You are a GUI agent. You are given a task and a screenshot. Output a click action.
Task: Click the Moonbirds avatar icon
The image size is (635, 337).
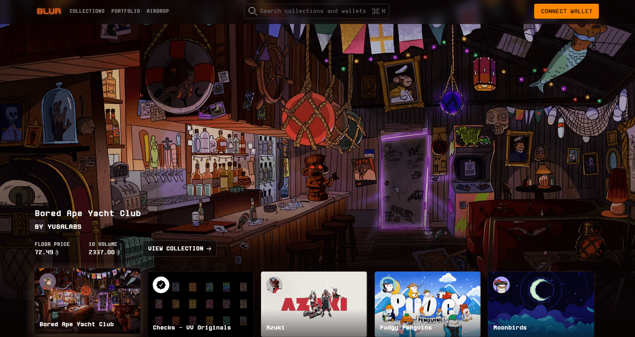coord(501,285)
